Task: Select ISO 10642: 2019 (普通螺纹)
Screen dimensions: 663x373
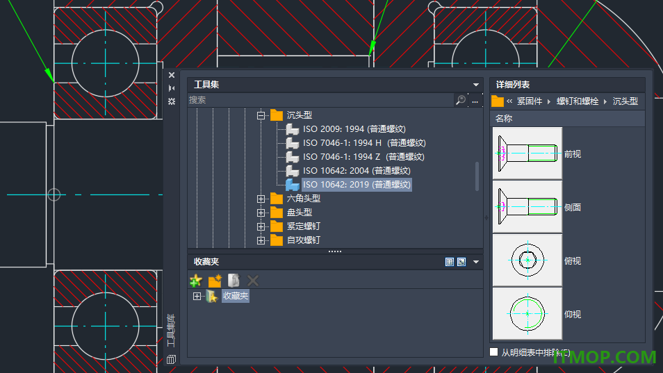Action: (x=357, y=185)
